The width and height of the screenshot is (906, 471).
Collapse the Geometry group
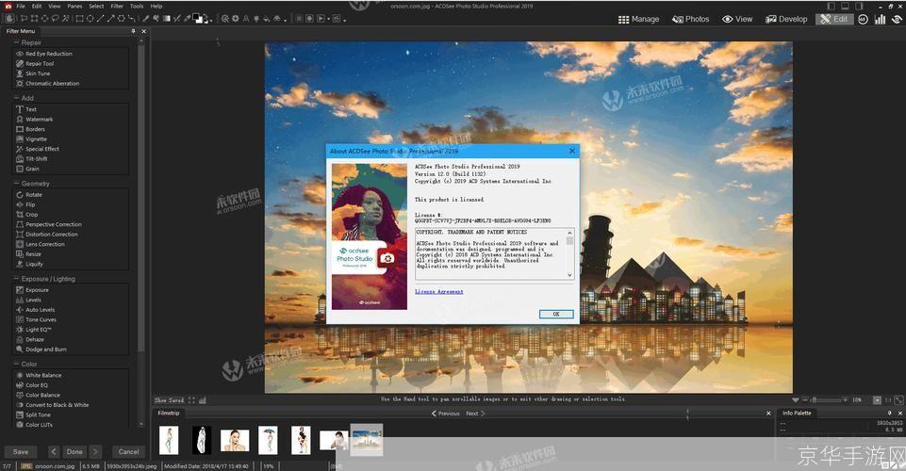pyautogui.click(x=16, y=183)
